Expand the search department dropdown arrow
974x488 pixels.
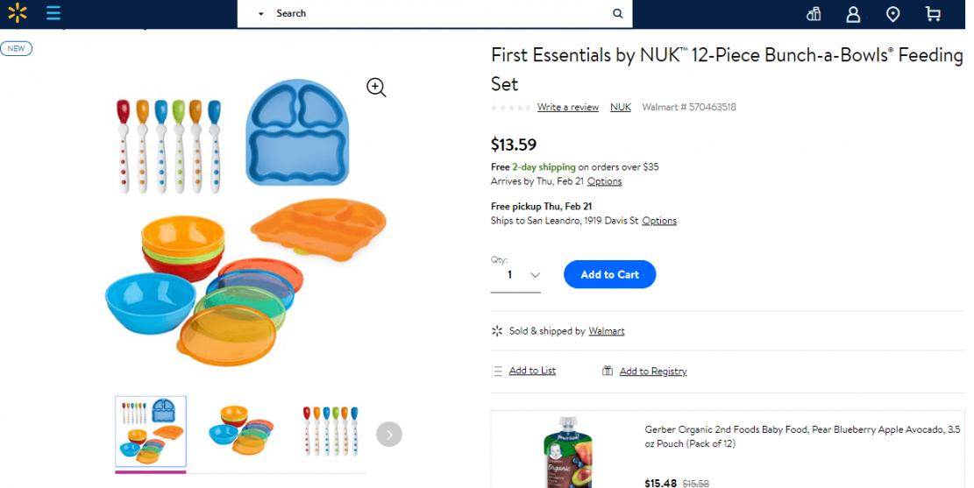(x=260, y=14)
